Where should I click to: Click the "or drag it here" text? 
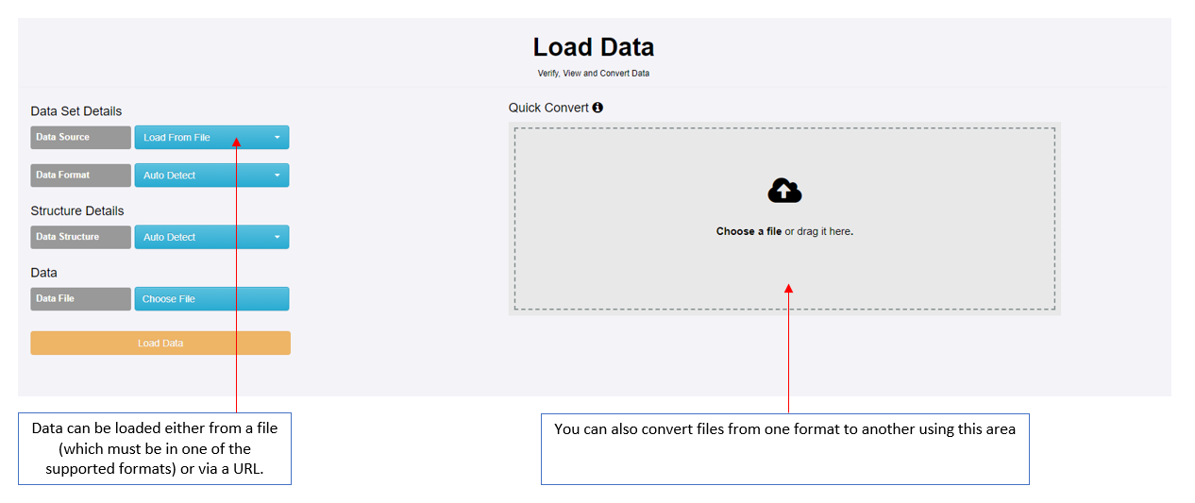pos(819,231)
